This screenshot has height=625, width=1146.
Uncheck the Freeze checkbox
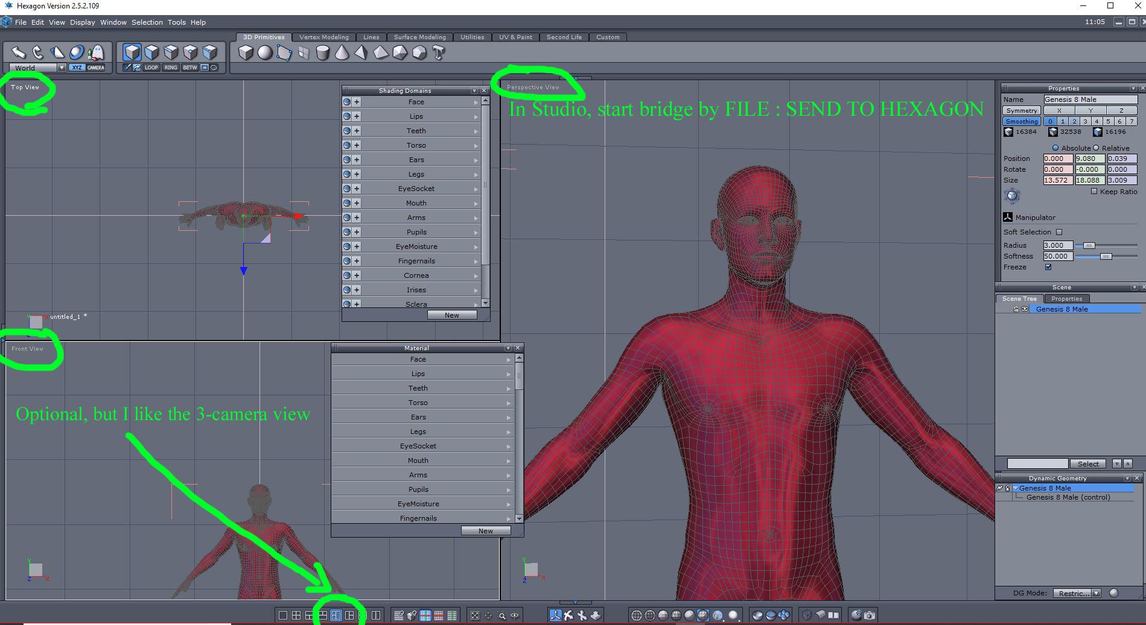pyautogui.click(x=1048, y=267)
